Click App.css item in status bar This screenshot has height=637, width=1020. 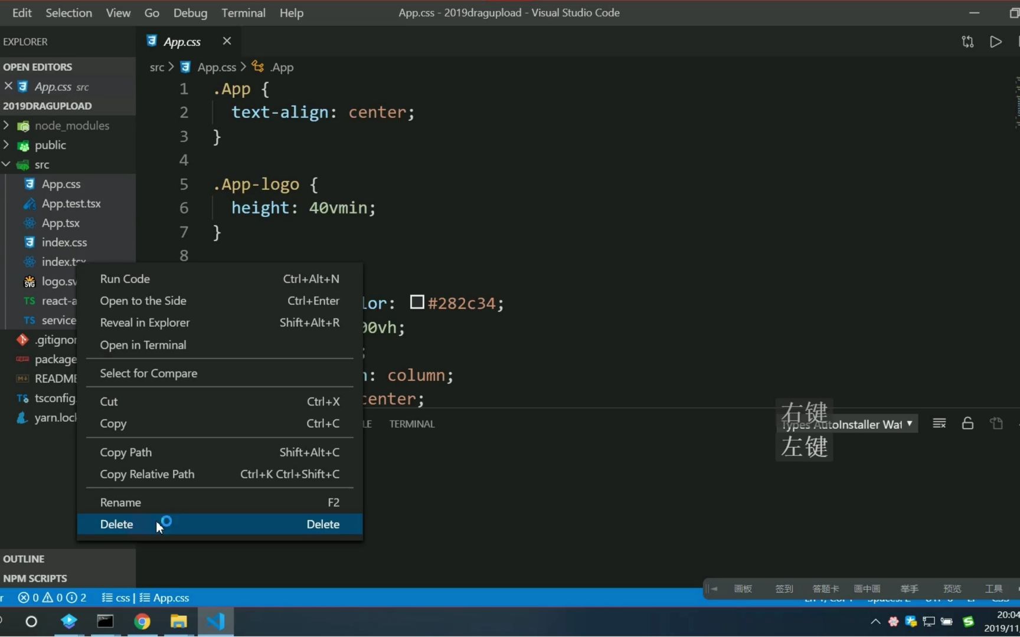pos(164,597)
